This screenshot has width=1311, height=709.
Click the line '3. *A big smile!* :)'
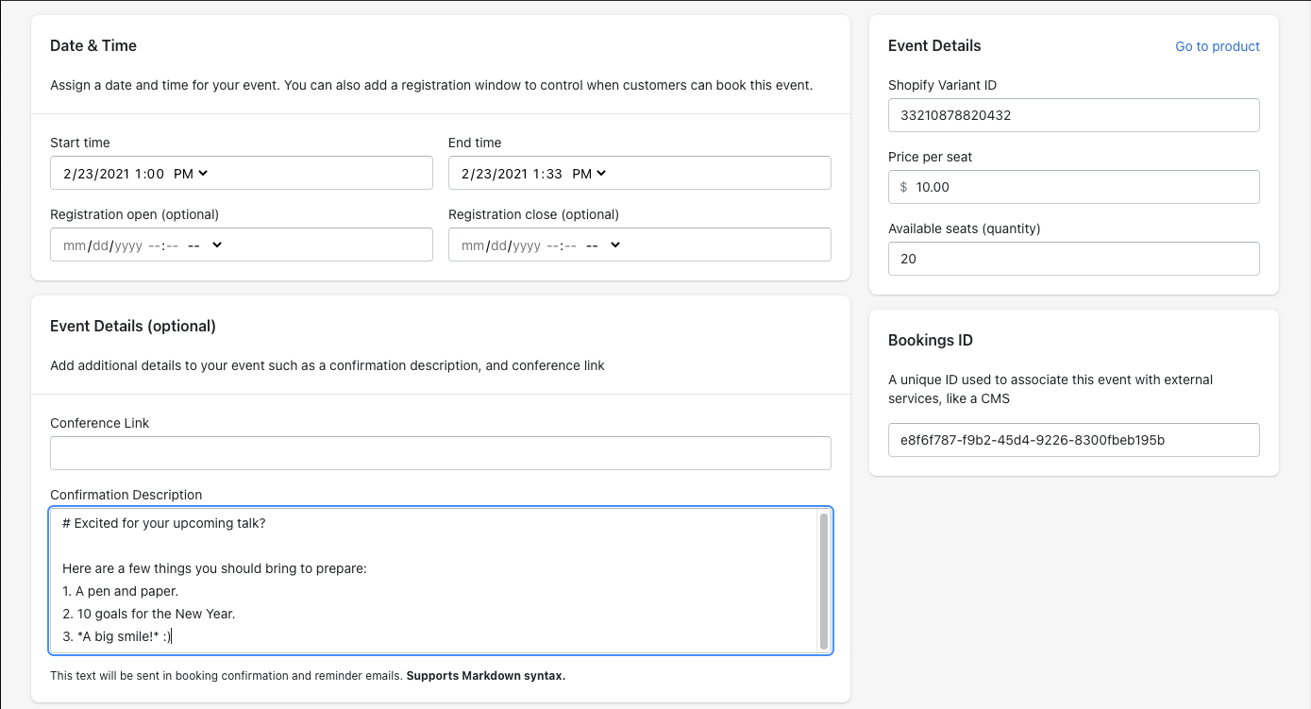point(117,636)
